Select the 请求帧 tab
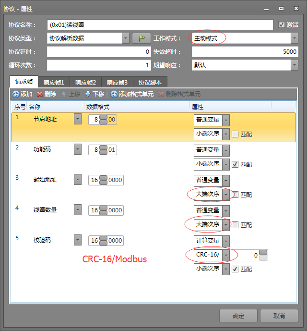The width and height of the screenshot is (307, 331). pos(24,82)
